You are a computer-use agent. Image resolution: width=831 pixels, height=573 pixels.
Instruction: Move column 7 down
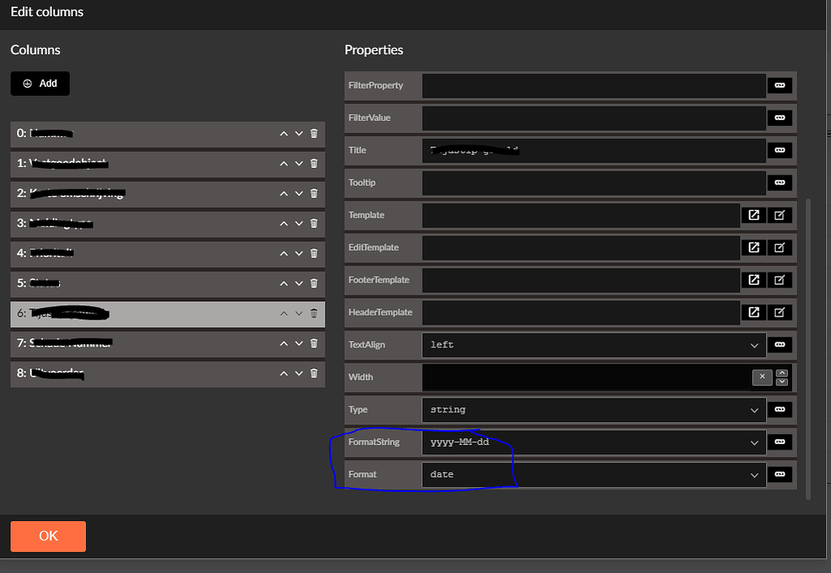(299, 343)
